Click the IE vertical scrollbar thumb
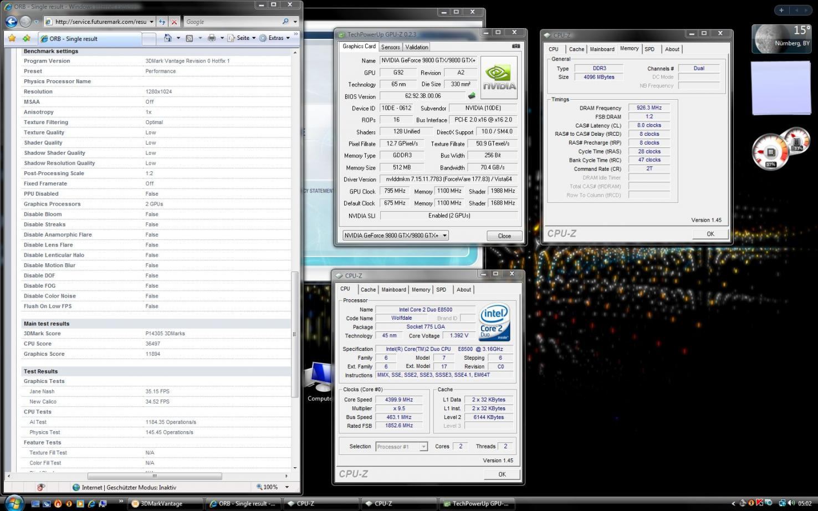 tap(295, 334)
